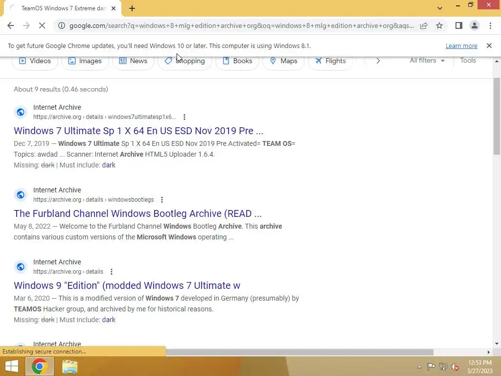Screen dimensions: 501x376
Task: Open the Chrome side panel
Action: (x=459, y=25)
